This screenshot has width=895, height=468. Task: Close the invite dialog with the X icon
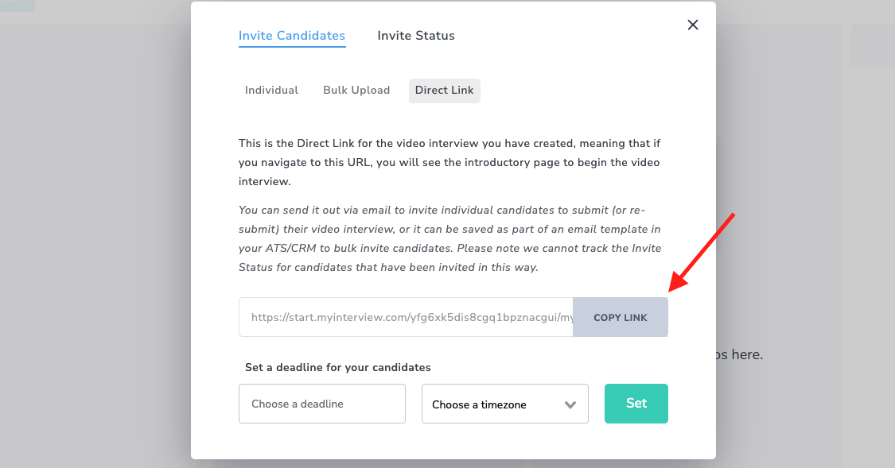pos(693,25)
